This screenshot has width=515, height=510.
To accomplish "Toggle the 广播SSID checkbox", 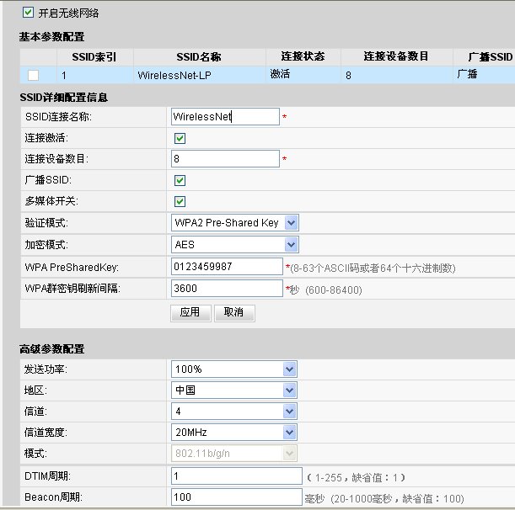I will coord(180,180).
